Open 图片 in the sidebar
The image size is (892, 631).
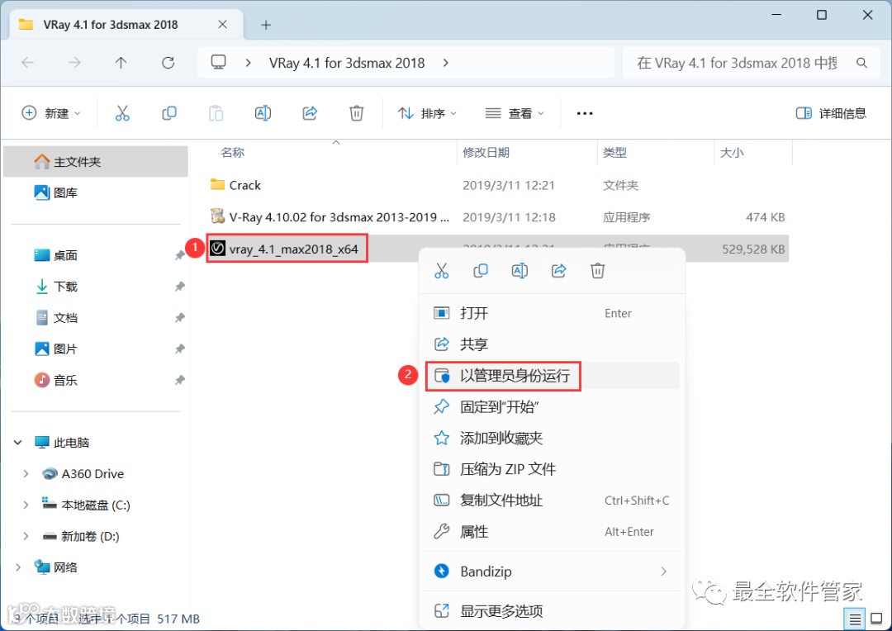[96, 349]
